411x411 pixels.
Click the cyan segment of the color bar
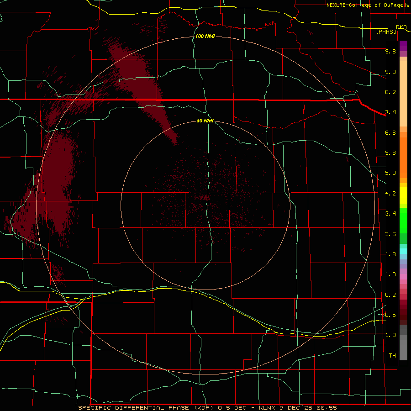tap(403, 251)
